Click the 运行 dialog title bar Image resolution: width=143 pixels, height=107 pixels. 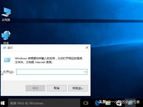click(46, 48)
